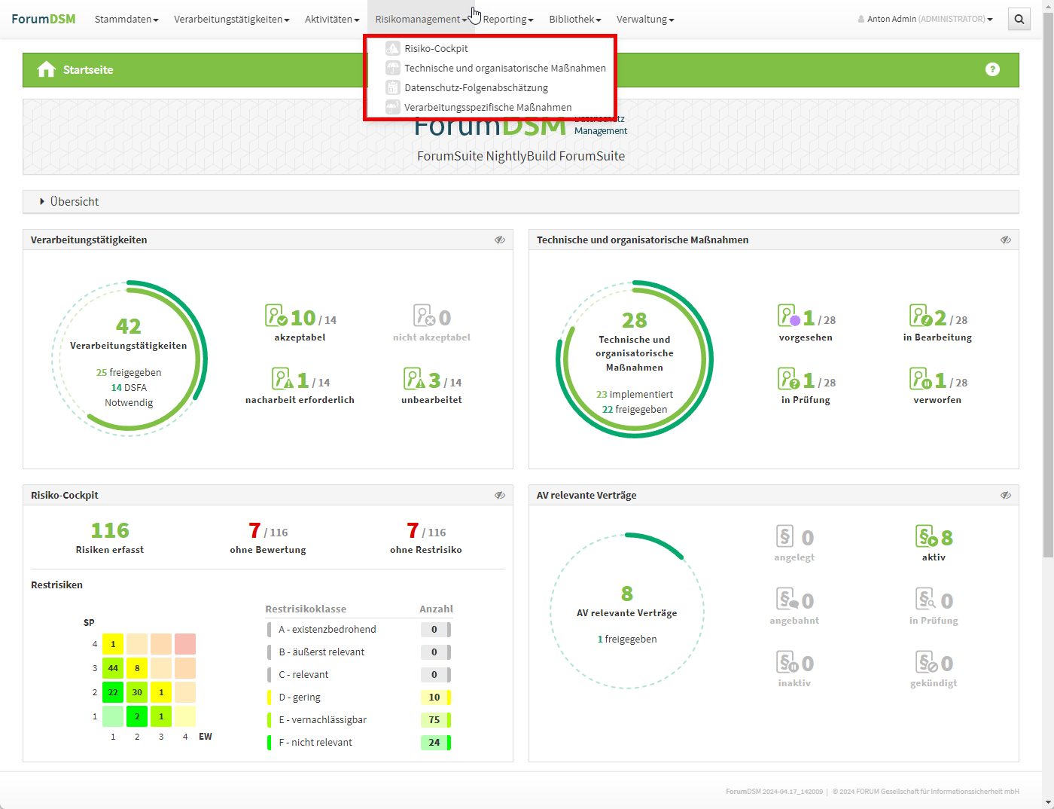The width and height of the screenshot is (1054, 809).
Task: Open the Stammdaten dropdown menu
Action: tap(126, 20)
